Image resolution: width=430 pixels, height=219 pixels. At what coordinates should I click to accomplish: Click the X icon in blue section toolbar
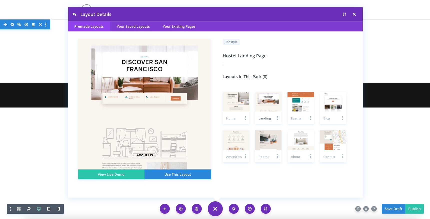[x=40, y=24]
